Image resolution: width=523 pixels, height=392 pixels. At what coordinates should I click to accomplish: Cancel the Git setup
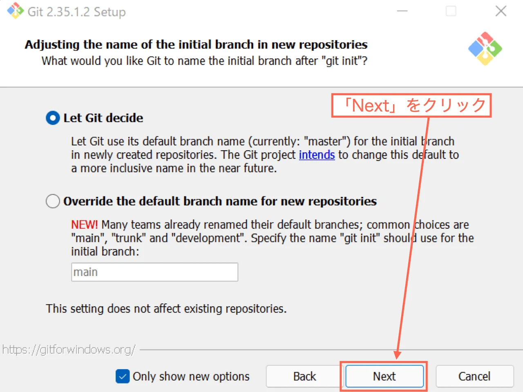tap(474, 376)
